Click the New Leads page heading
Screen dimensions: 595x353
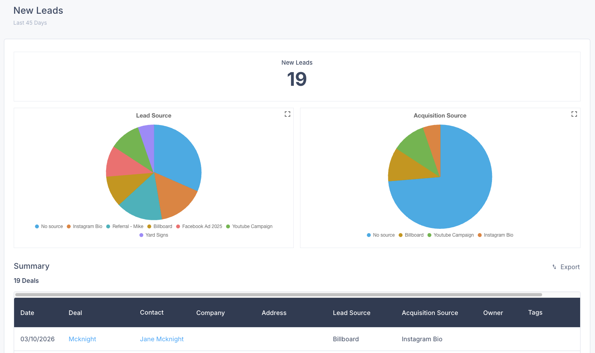38,11
